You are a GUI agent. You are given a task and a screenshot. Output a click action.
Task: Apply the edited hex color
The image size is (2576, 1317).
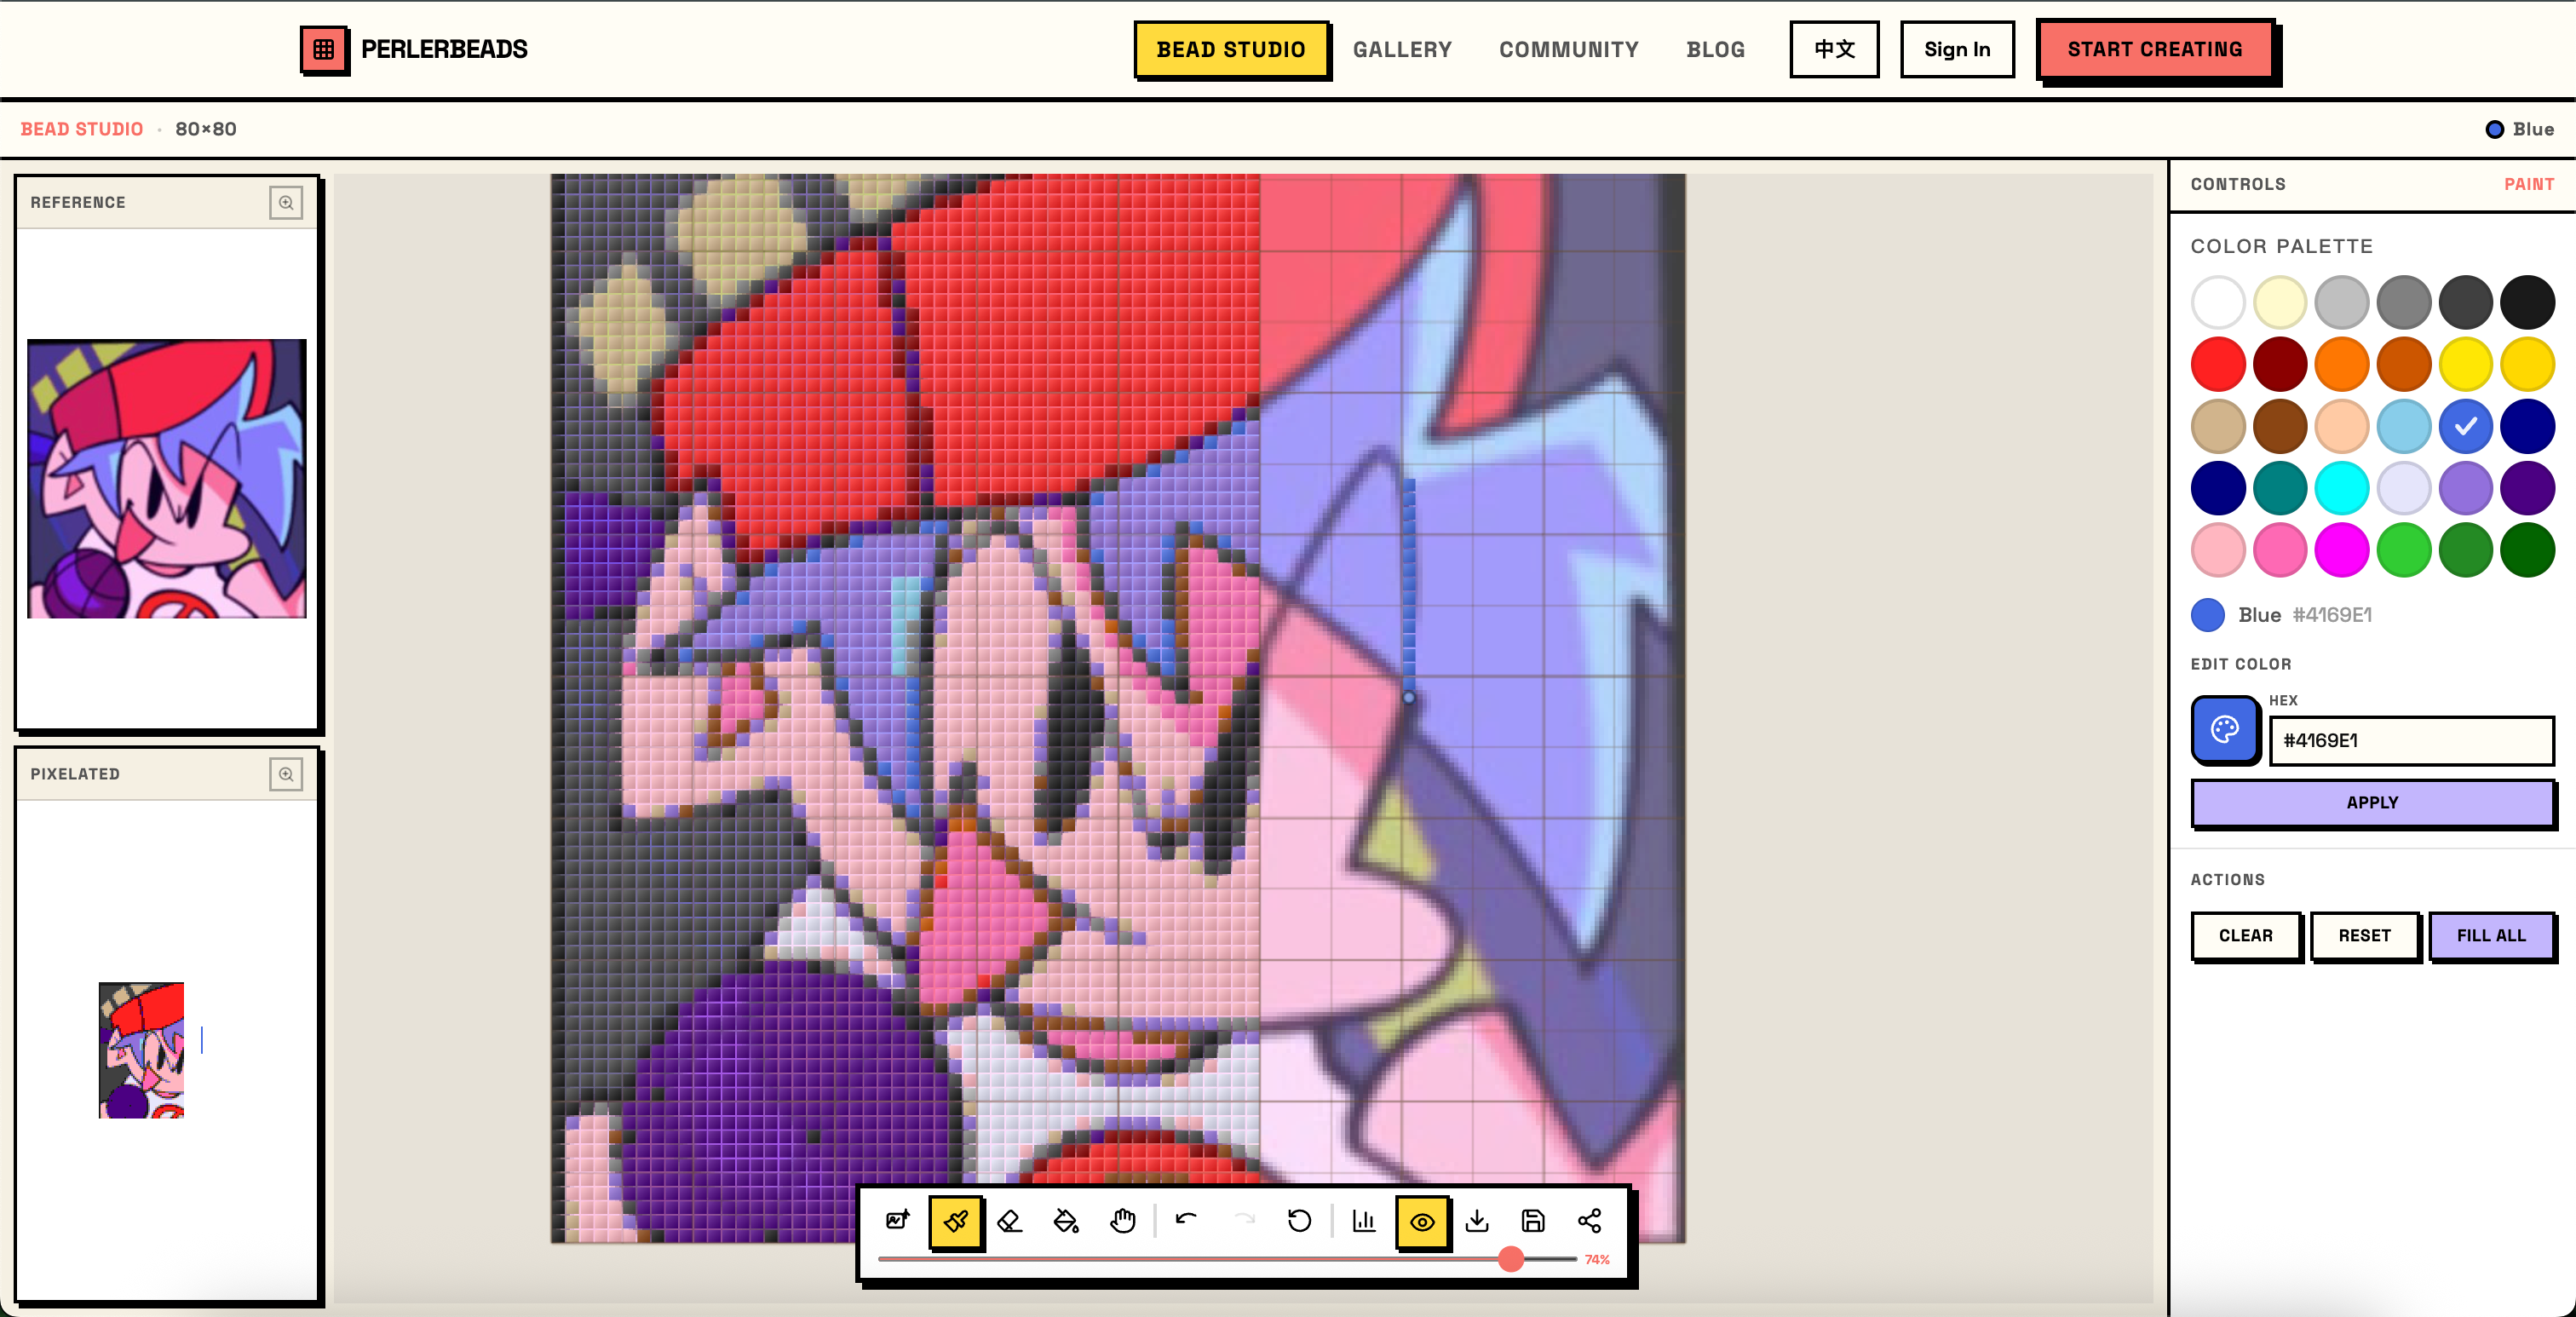click(2372, 802)
